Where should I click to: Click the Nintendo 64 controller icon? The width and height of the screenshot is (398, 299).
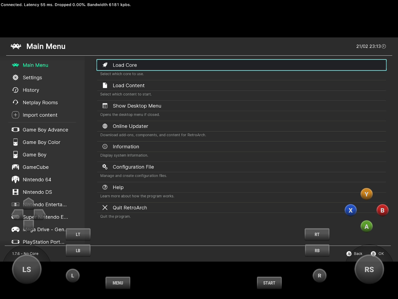(x=16, y=179)
